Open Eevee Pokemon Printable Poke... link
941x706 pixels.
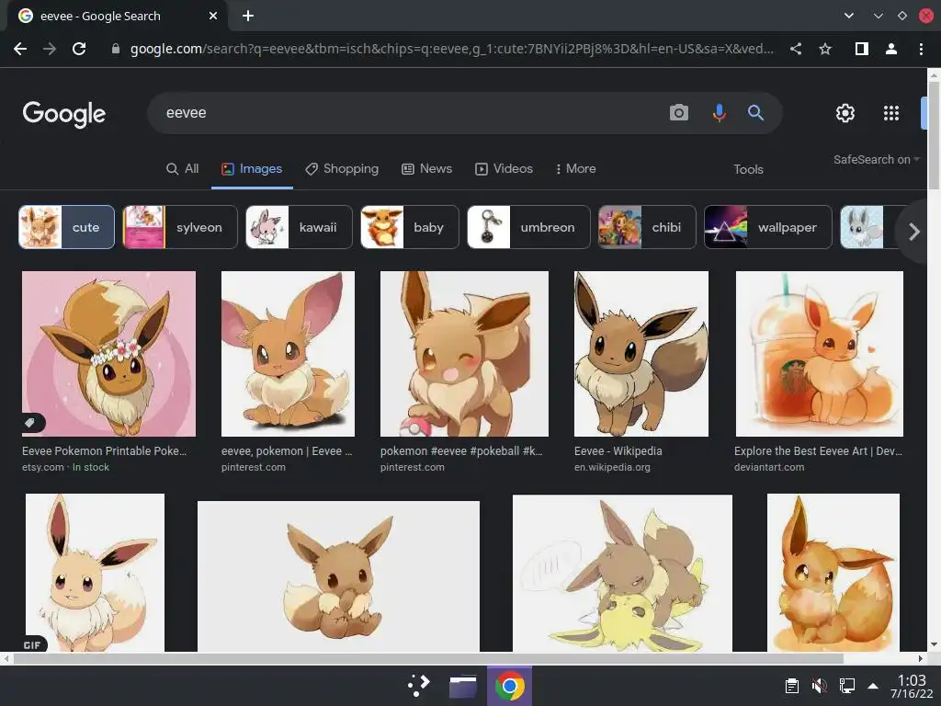point(105,450)
